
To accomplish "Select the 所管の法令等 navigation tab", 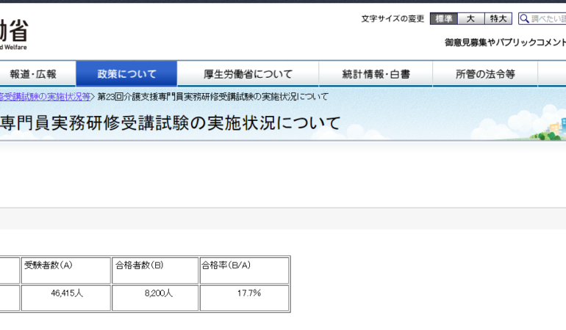I will [x=484, y=74].
